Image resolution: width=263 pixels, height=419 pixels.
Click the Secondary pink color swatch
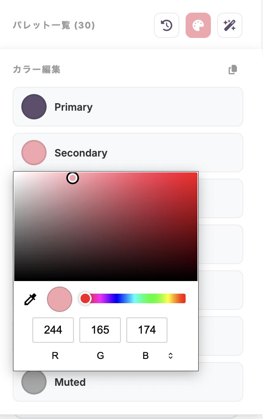tap(34, 153)
